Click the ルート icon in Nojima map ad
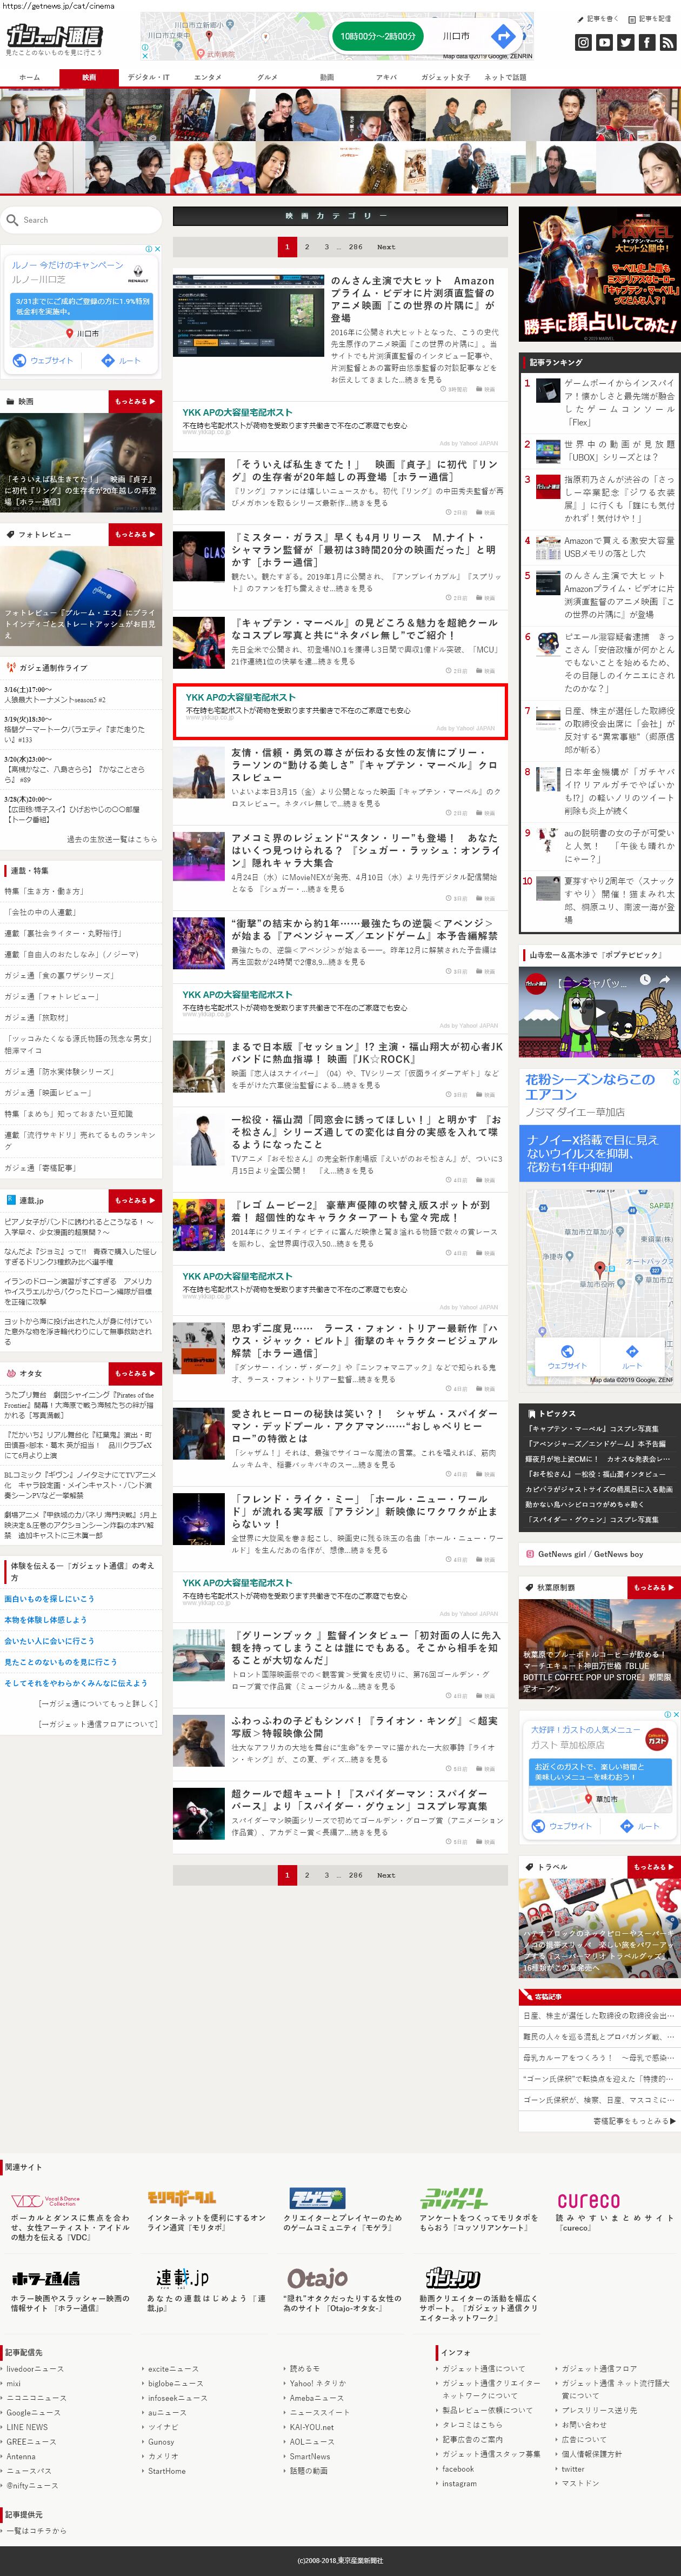The width and height of the screenshot is (681, 2576). pos(632,1351)
